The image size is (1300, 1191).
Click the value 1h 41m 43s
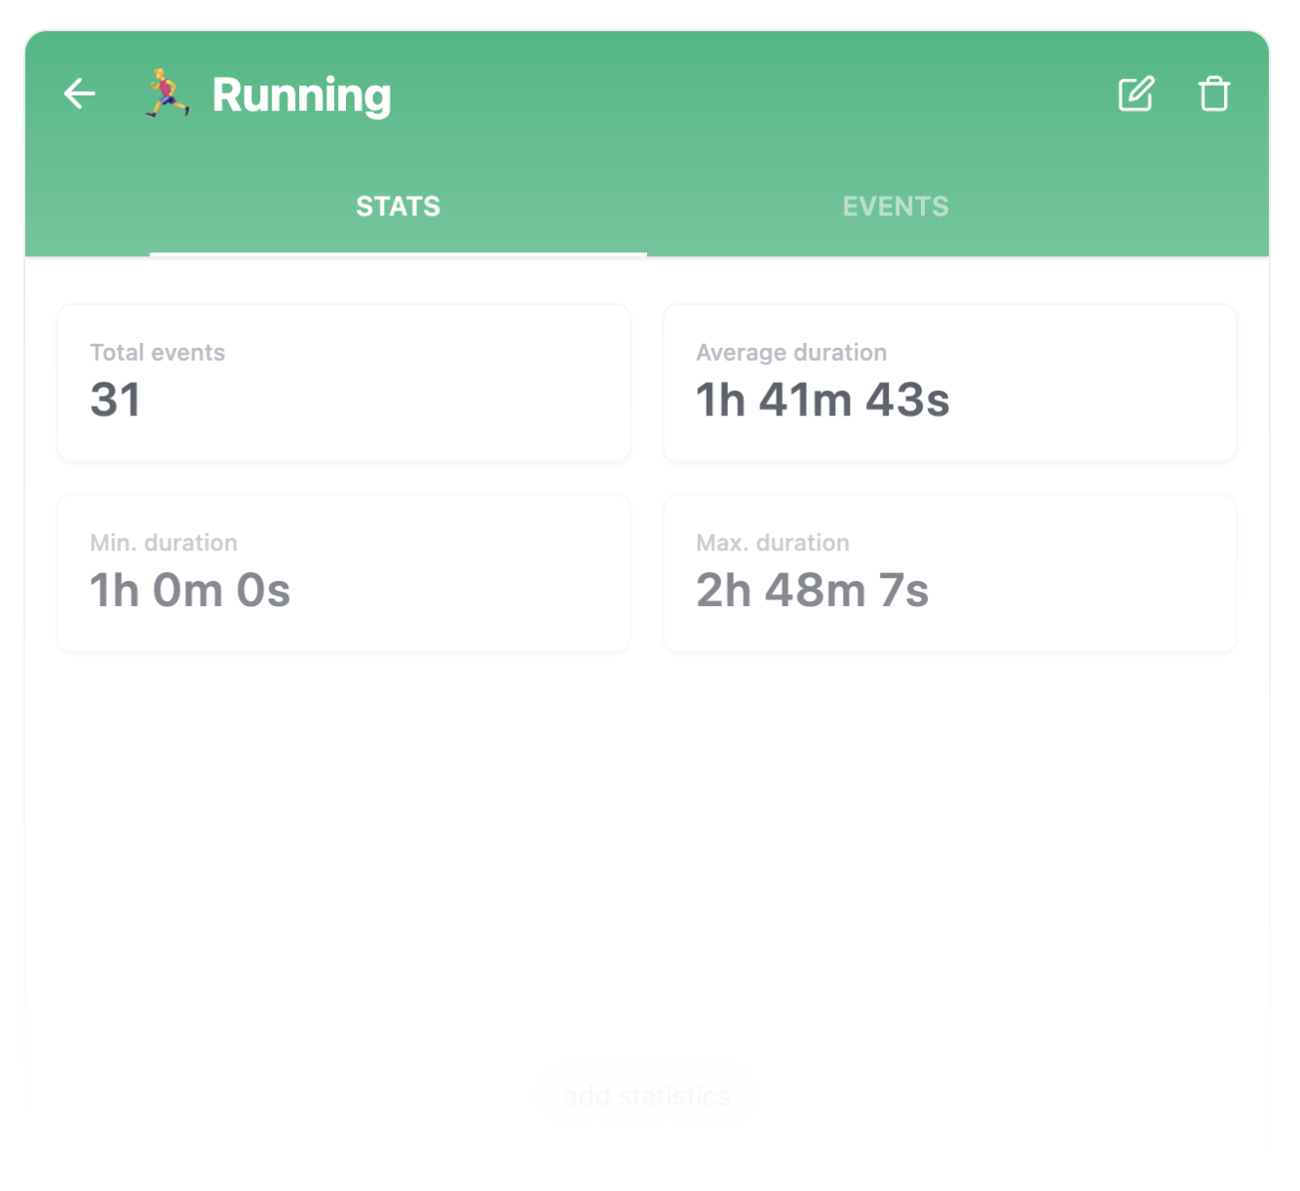(x=822, y=401)
